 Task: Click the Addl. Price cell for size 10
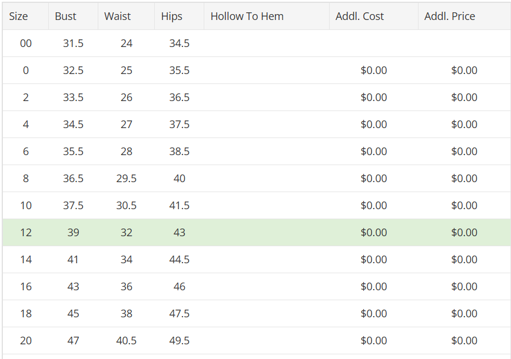(464, 205)
